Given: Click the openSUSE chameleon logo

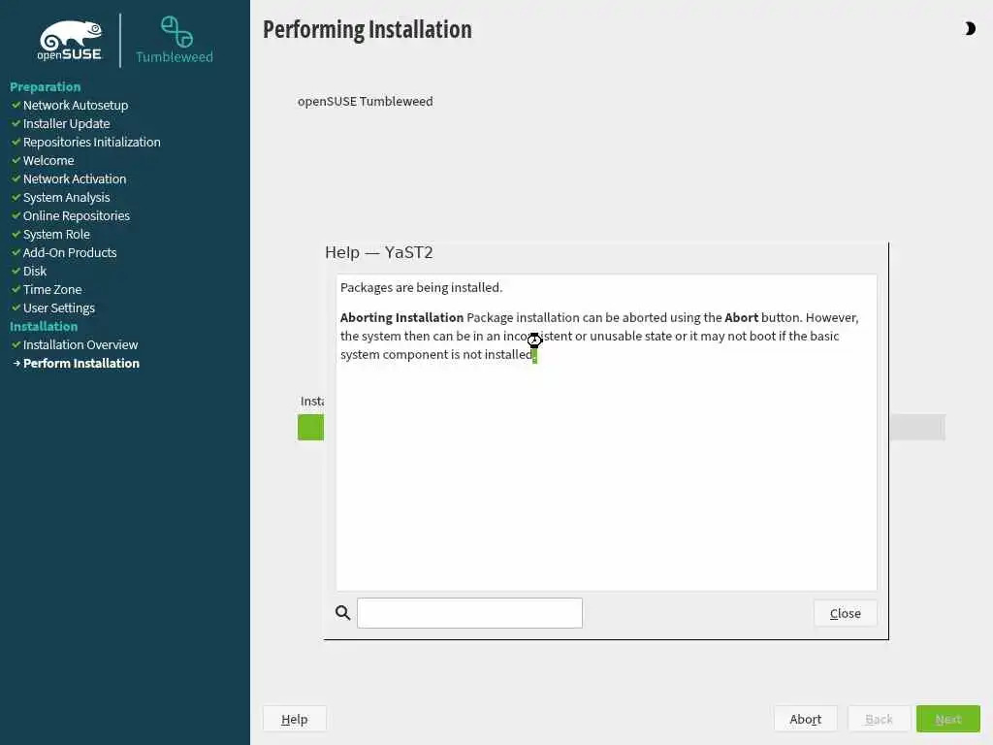Looking at the screenshot, I should pyautogui.click(x=70, y=41).
